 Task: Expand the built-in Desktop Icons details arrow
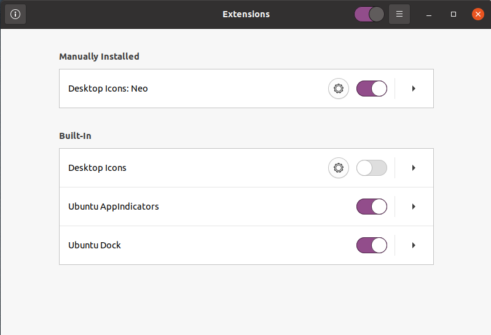tap(414, 168)
